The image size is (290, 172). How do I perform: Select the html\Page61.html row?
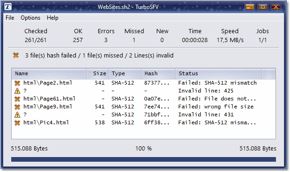tap(144, 99)
